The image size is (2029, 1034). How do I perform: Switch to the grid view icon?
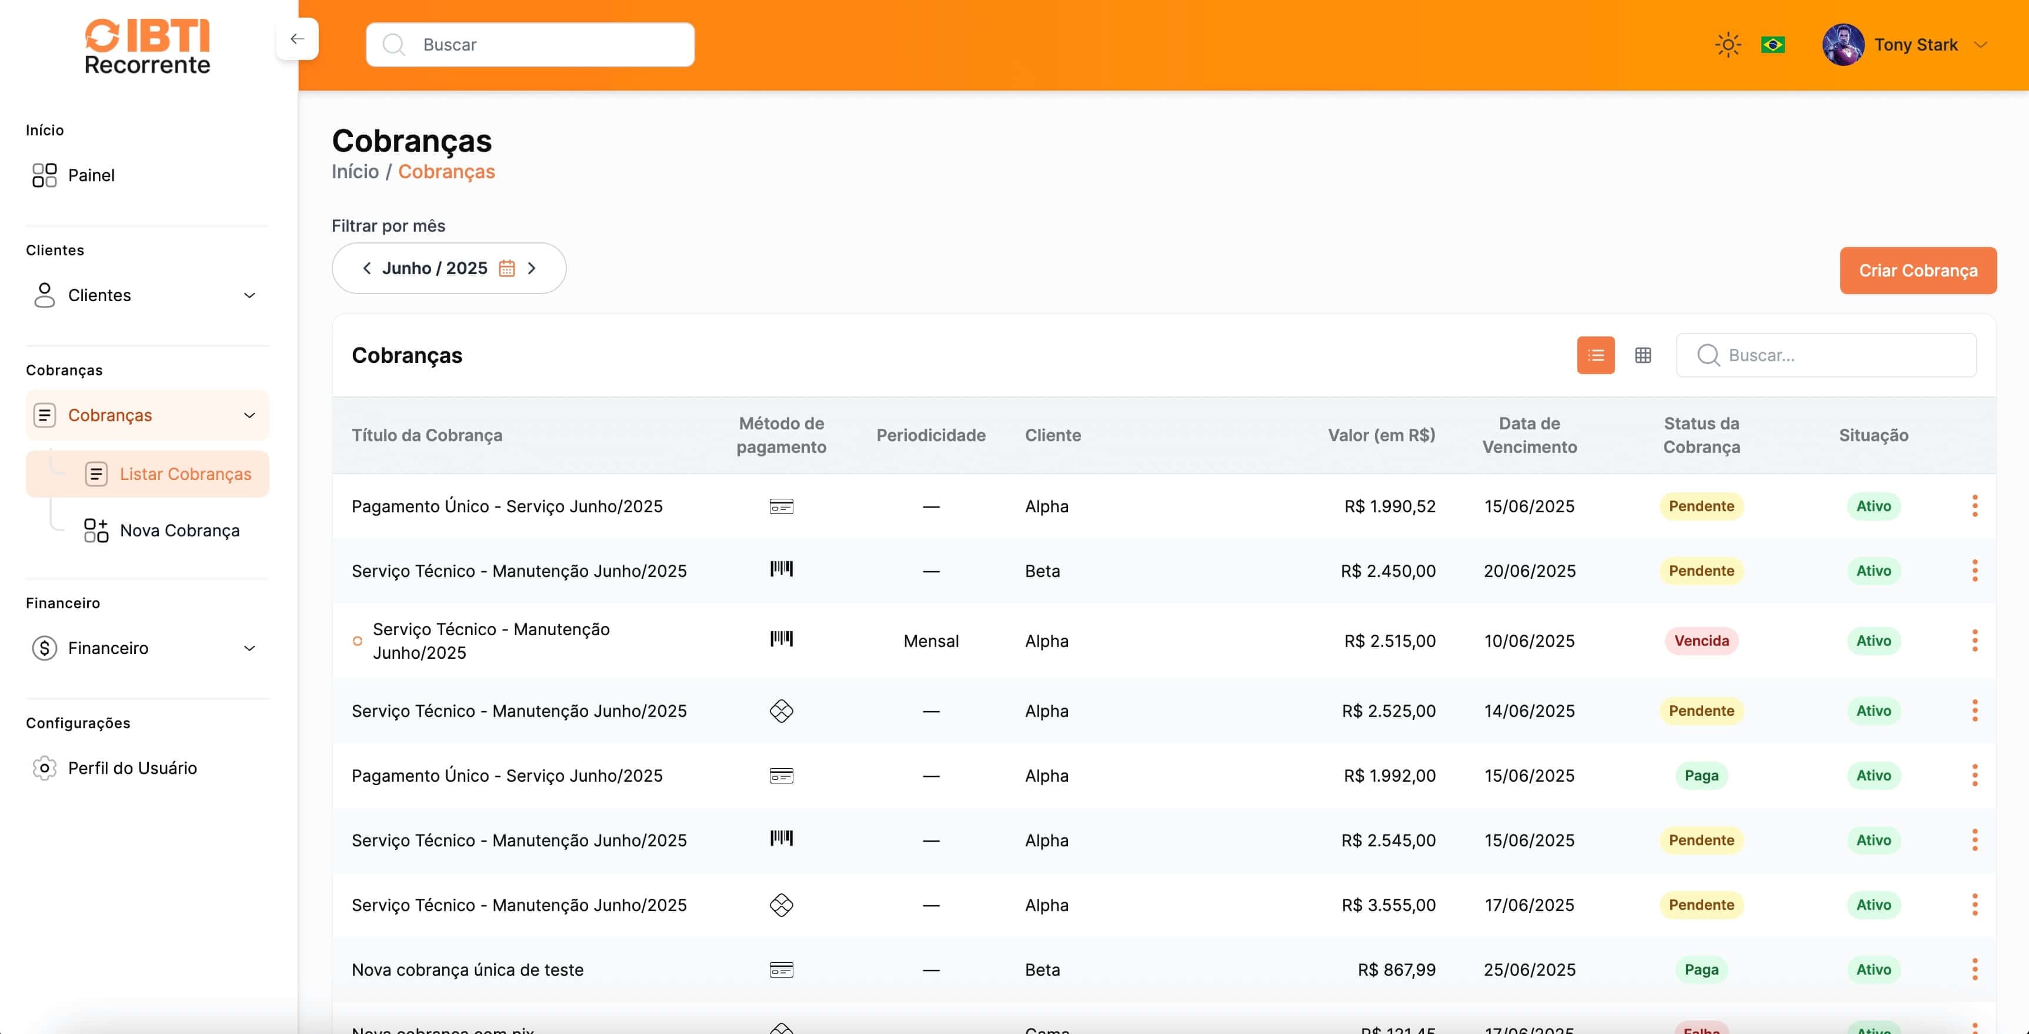[1642, 355]
